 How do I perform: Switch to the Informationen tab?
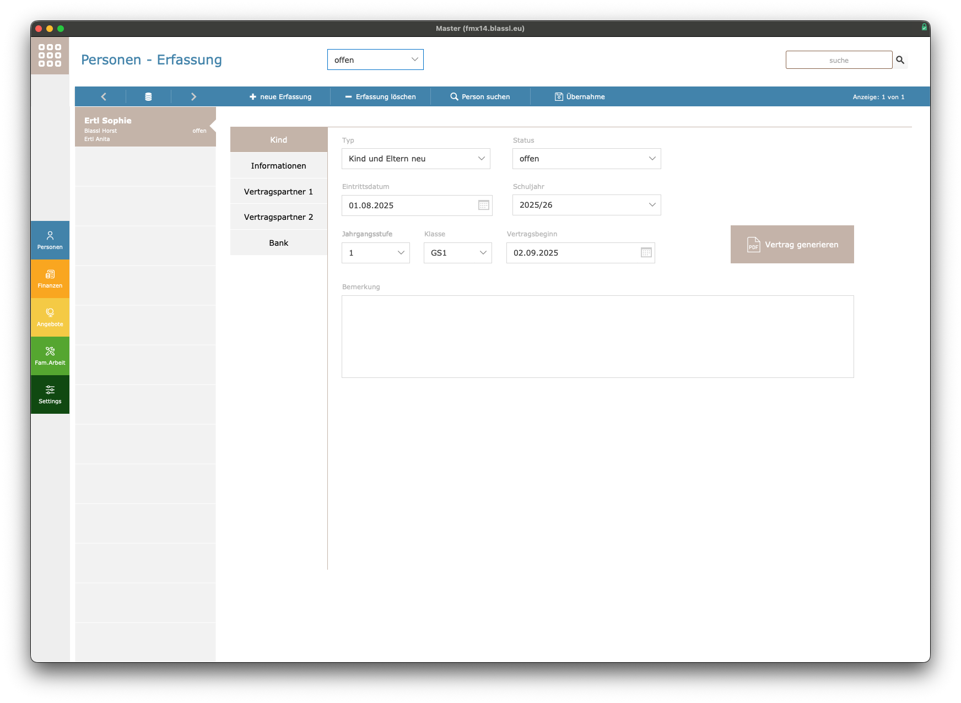(278, 166)
